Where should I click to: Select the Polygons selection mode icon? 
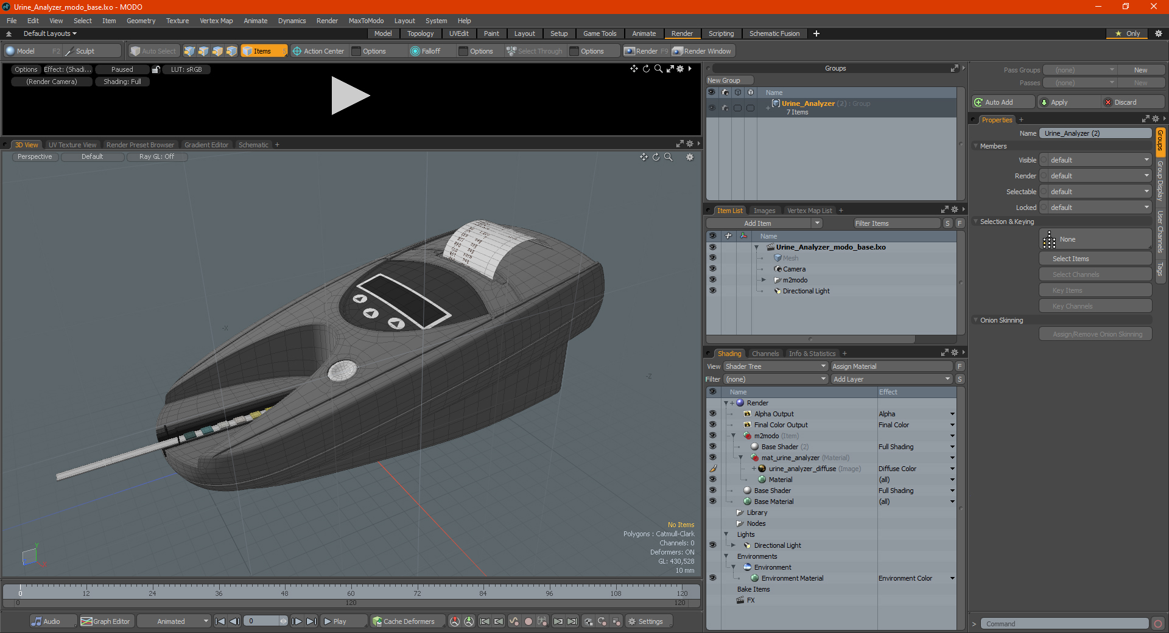217,51
